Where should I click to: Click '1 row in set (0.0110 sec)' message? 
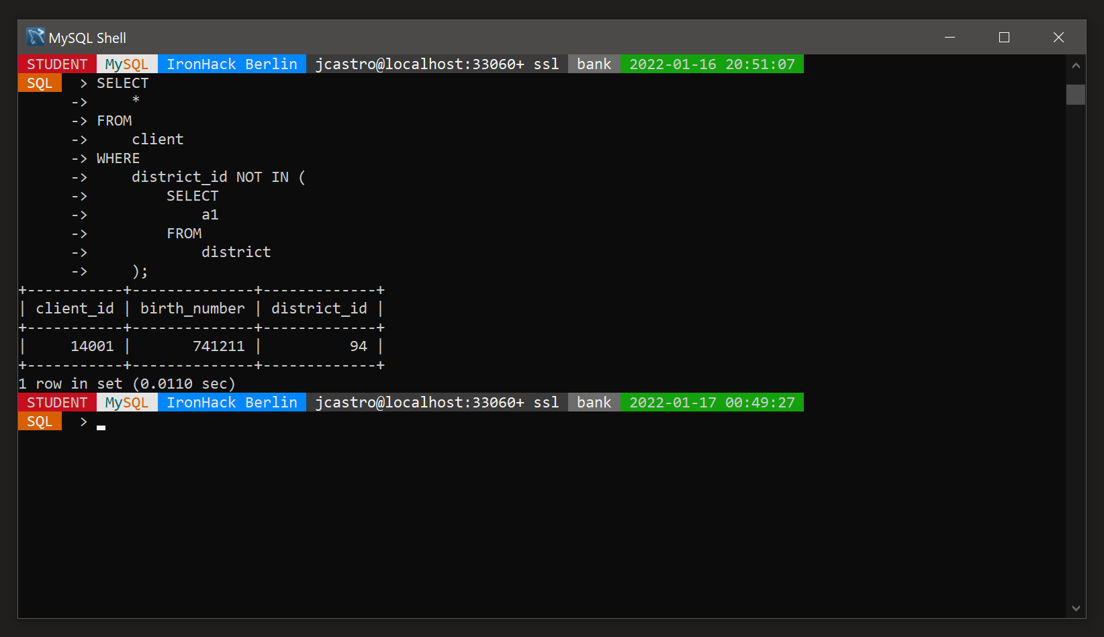(x=127, y=384)
